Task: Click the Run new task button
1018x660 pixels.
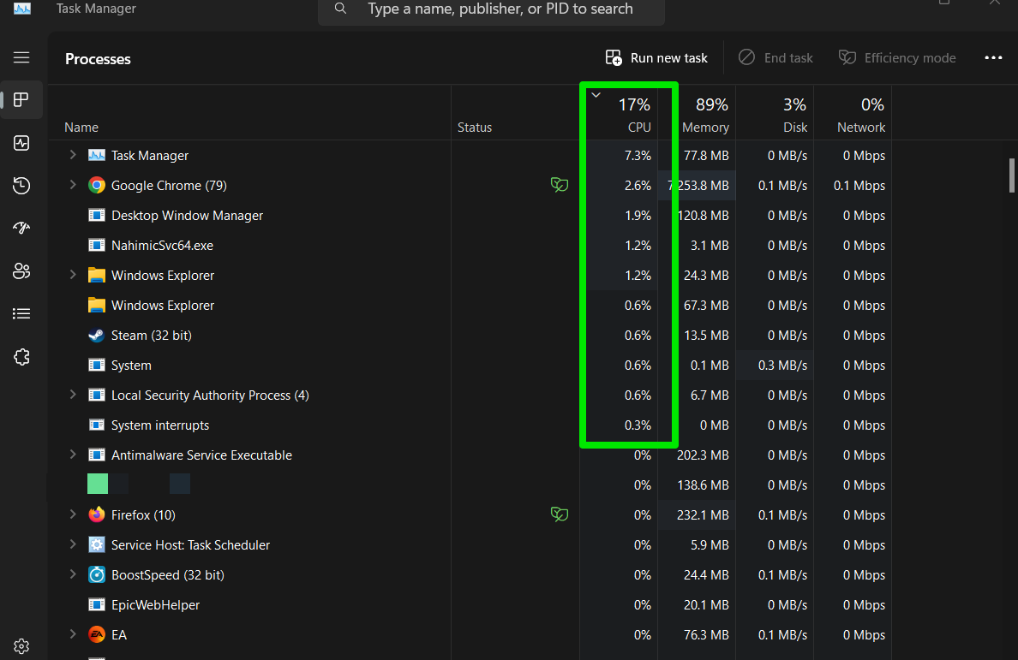Action: tap(657, 58)
